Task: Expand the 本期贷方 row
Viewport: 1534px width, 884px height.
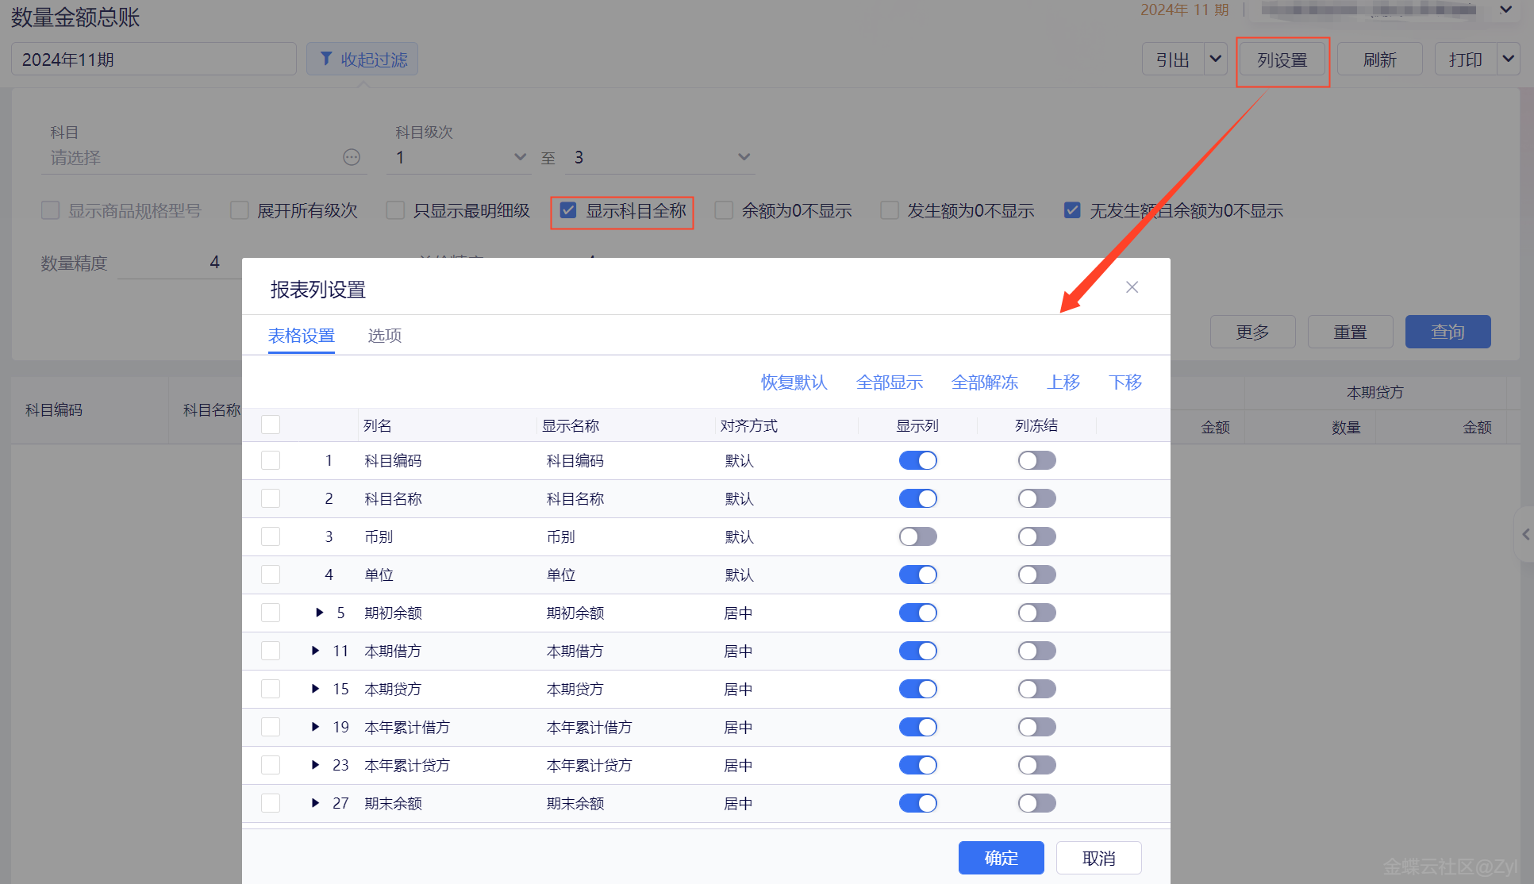Action: pyautogui.click(x=315, y=689)
